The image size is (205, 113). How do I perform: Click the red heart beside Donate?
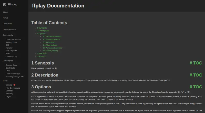(x=14, y=85)
